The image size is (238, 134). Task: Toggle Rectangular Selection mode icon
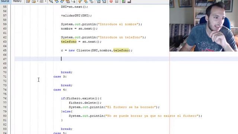click(x=73, y=1)
